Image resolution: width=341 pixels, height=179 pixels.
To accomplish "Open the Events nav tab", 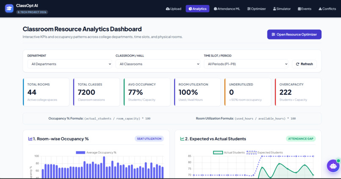I will (x=305, y=9).
